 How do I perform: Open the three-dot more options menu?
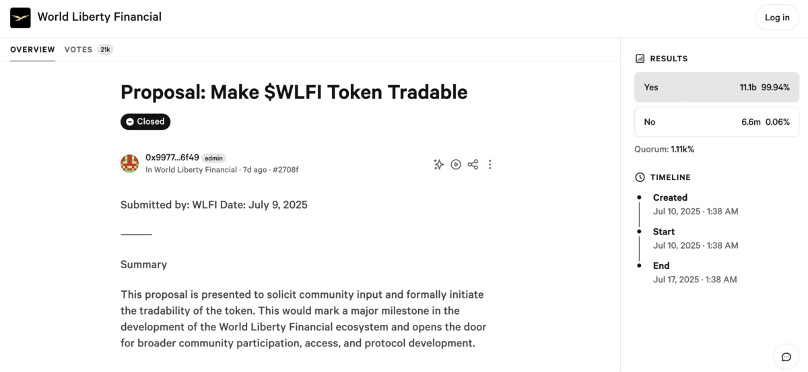coord(490,164)
